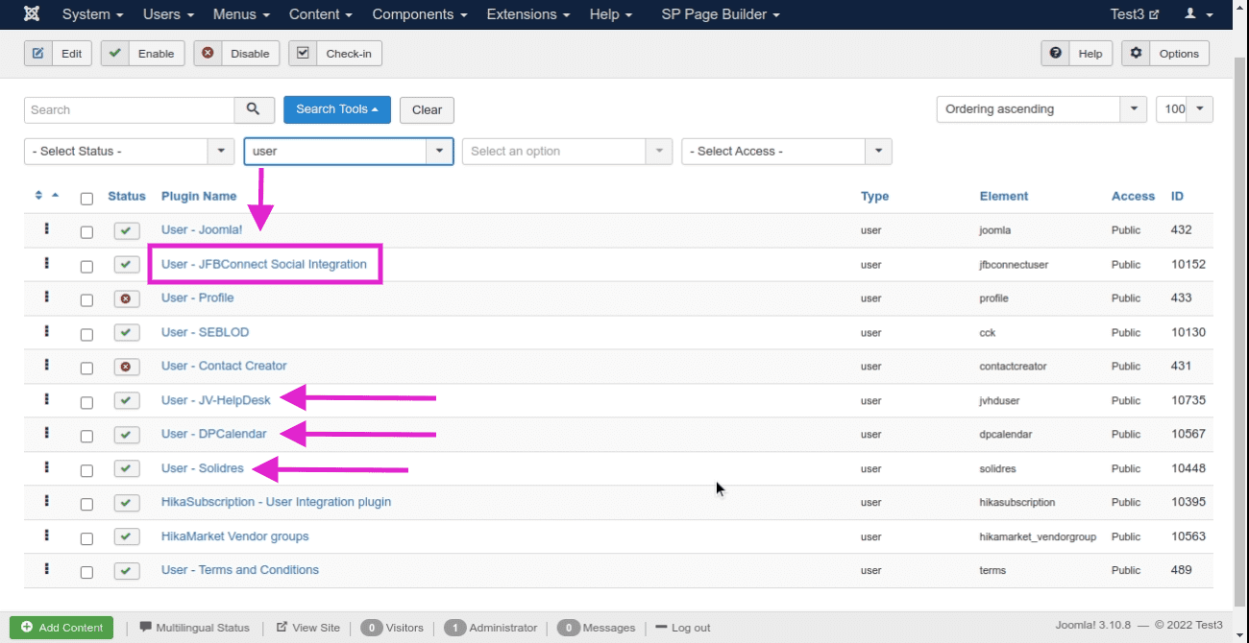1249x643 pixels.
Task: Toggle status icon for User - SEBLOD
Action: coord(127,333)
